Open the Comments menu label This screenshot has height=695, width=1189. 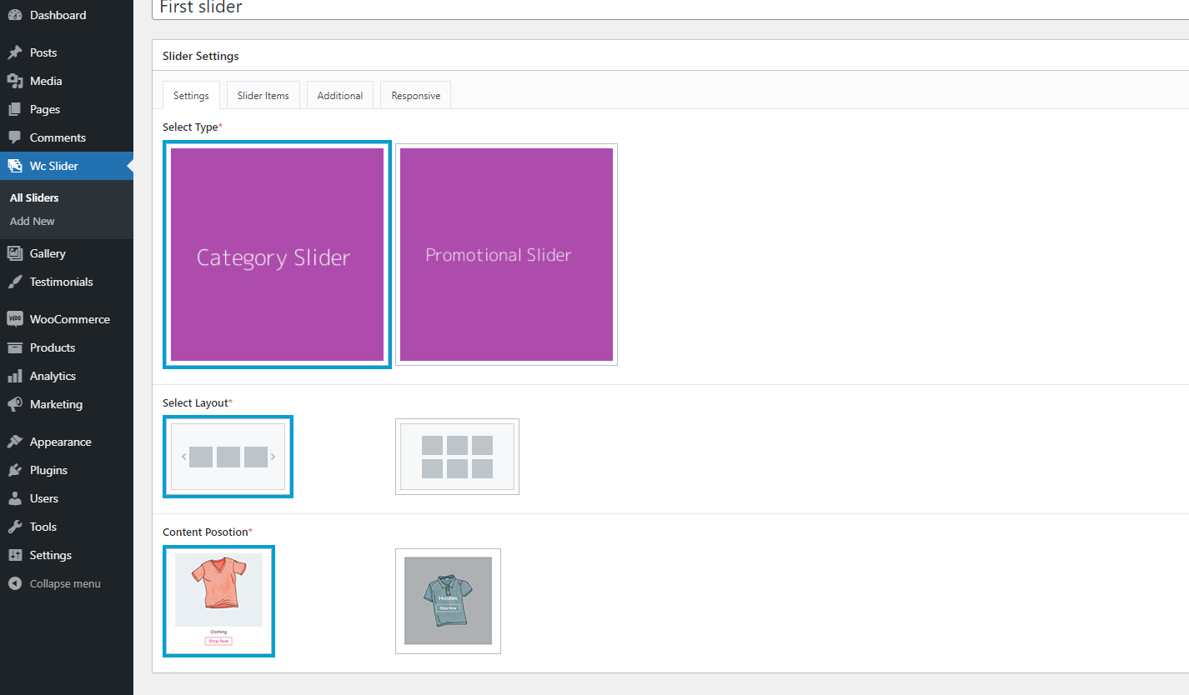[x=58, y=137]
